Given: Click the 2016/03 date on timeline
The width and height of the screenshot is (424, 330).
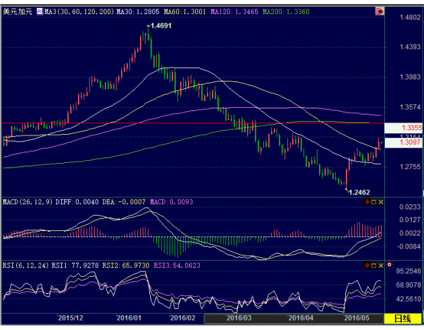Looking at the screenshot, I should [x=239, y=317].
